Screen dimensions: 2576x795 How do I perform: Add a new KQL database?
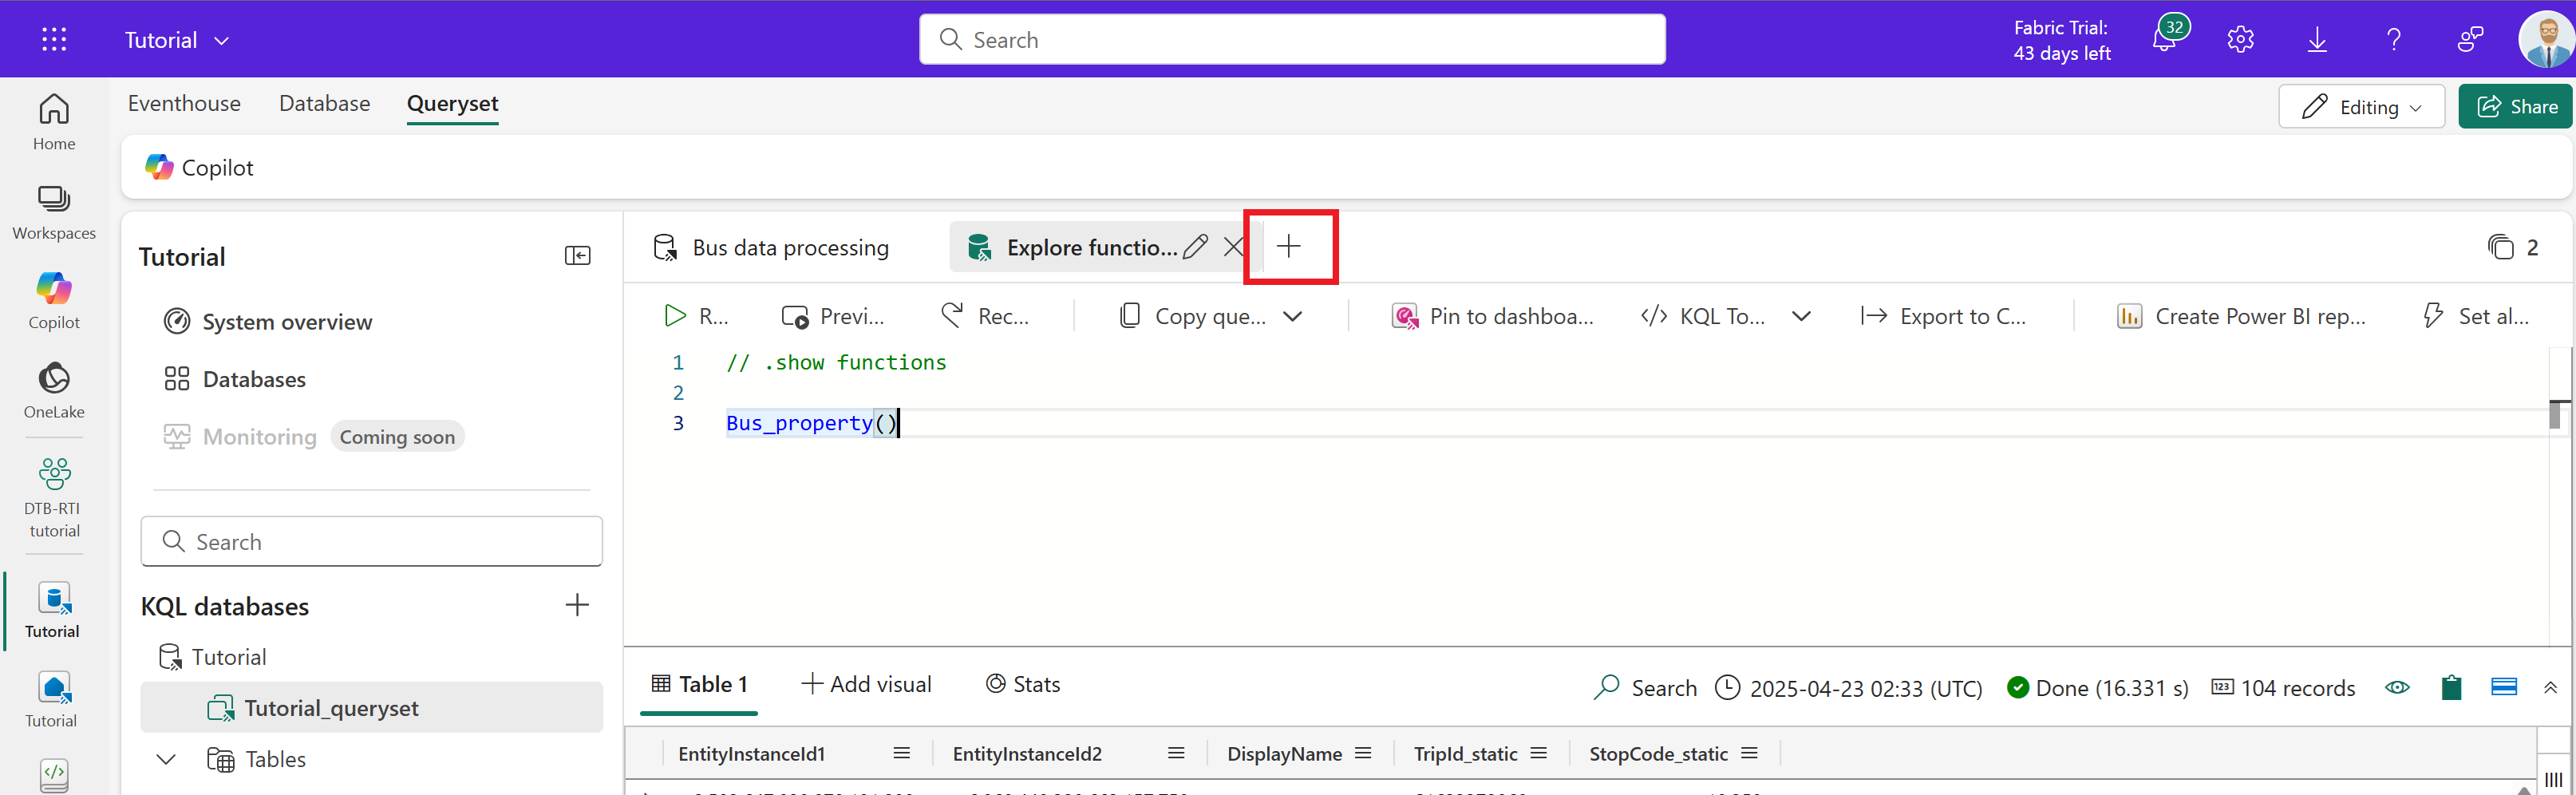click(577, 605)
